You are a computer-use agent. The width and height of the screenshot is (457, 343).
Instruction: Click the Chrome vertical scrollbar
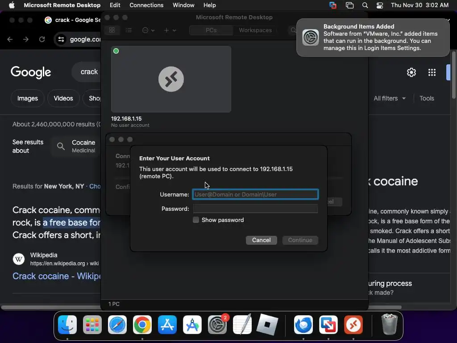point(454,75)
